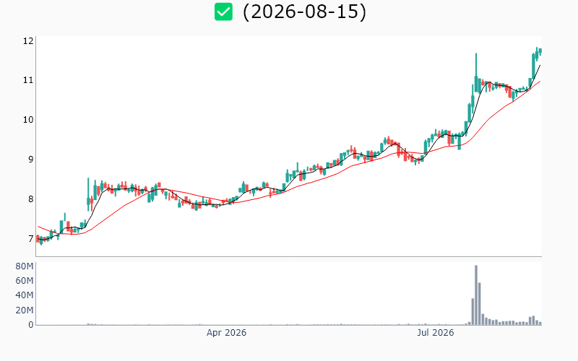Click the 0 label on the volume axis
This screenshot has height=361, width=578.
31,325
